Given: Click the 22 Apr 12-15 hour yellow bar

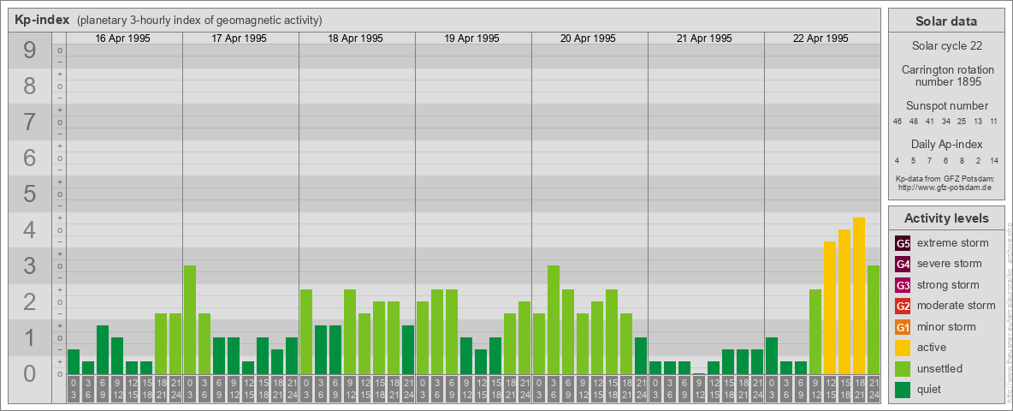Looking at the screenshot, I should [830, 307].
